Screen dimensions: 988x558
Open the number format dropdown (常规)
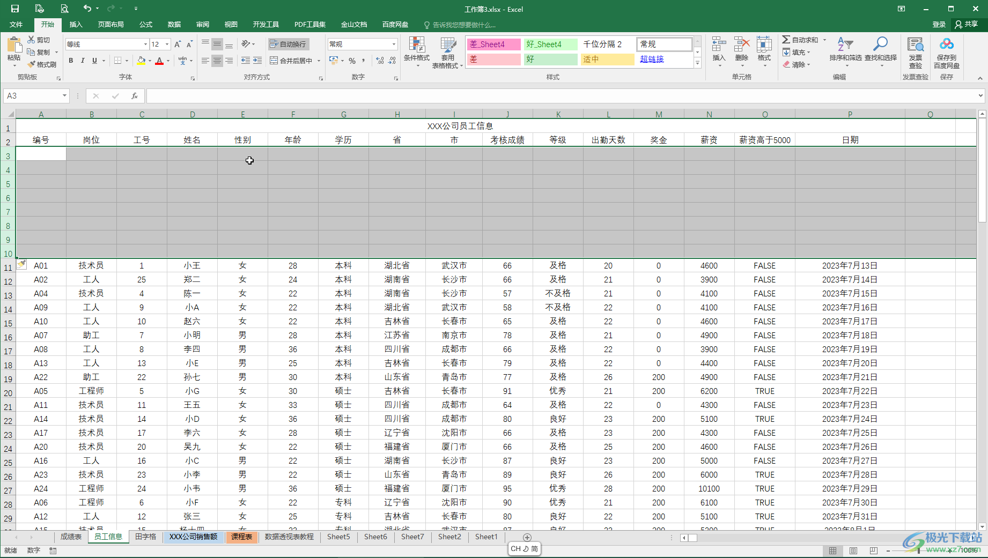394,44
